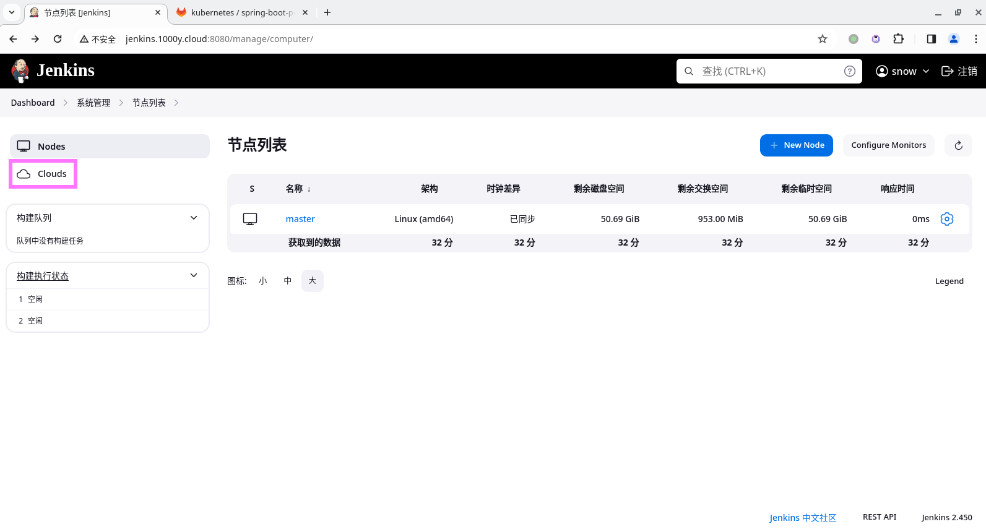This screenshot has width=986, height=532.
Task: Go back to previous page
Action: point(13,39)
